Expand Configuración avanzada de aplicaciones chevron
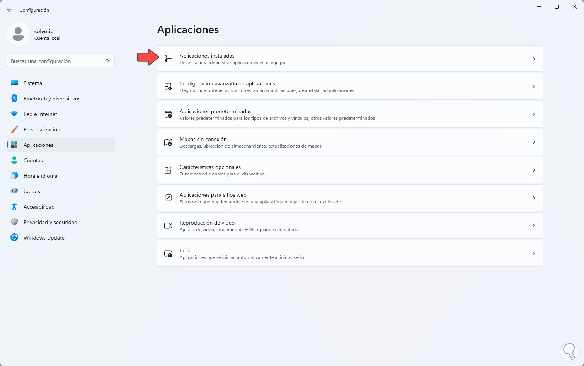The height and width of the screenshot is (366, 584). tap(534, 87)
